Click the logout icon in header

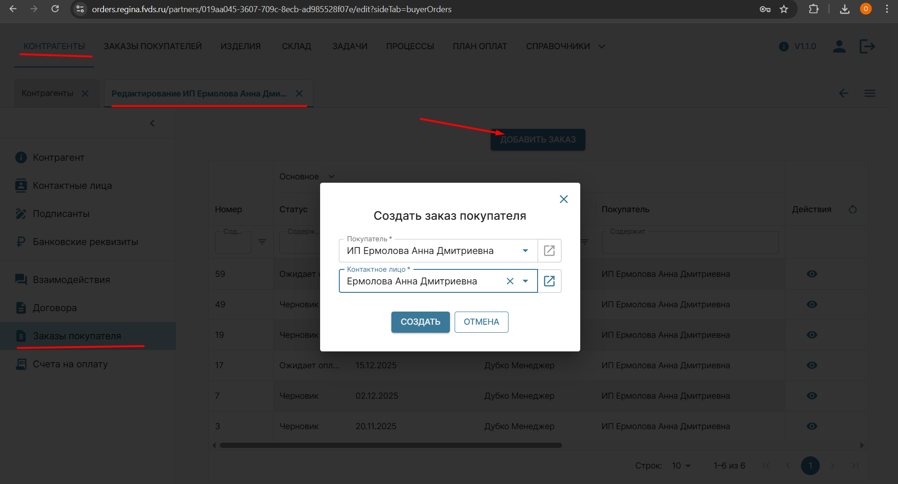point(867,46)
